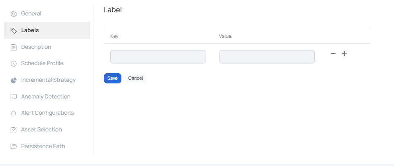Focus the Value input field
The height and width of the screenshot is (166, 394).
(x=267, y=57)
